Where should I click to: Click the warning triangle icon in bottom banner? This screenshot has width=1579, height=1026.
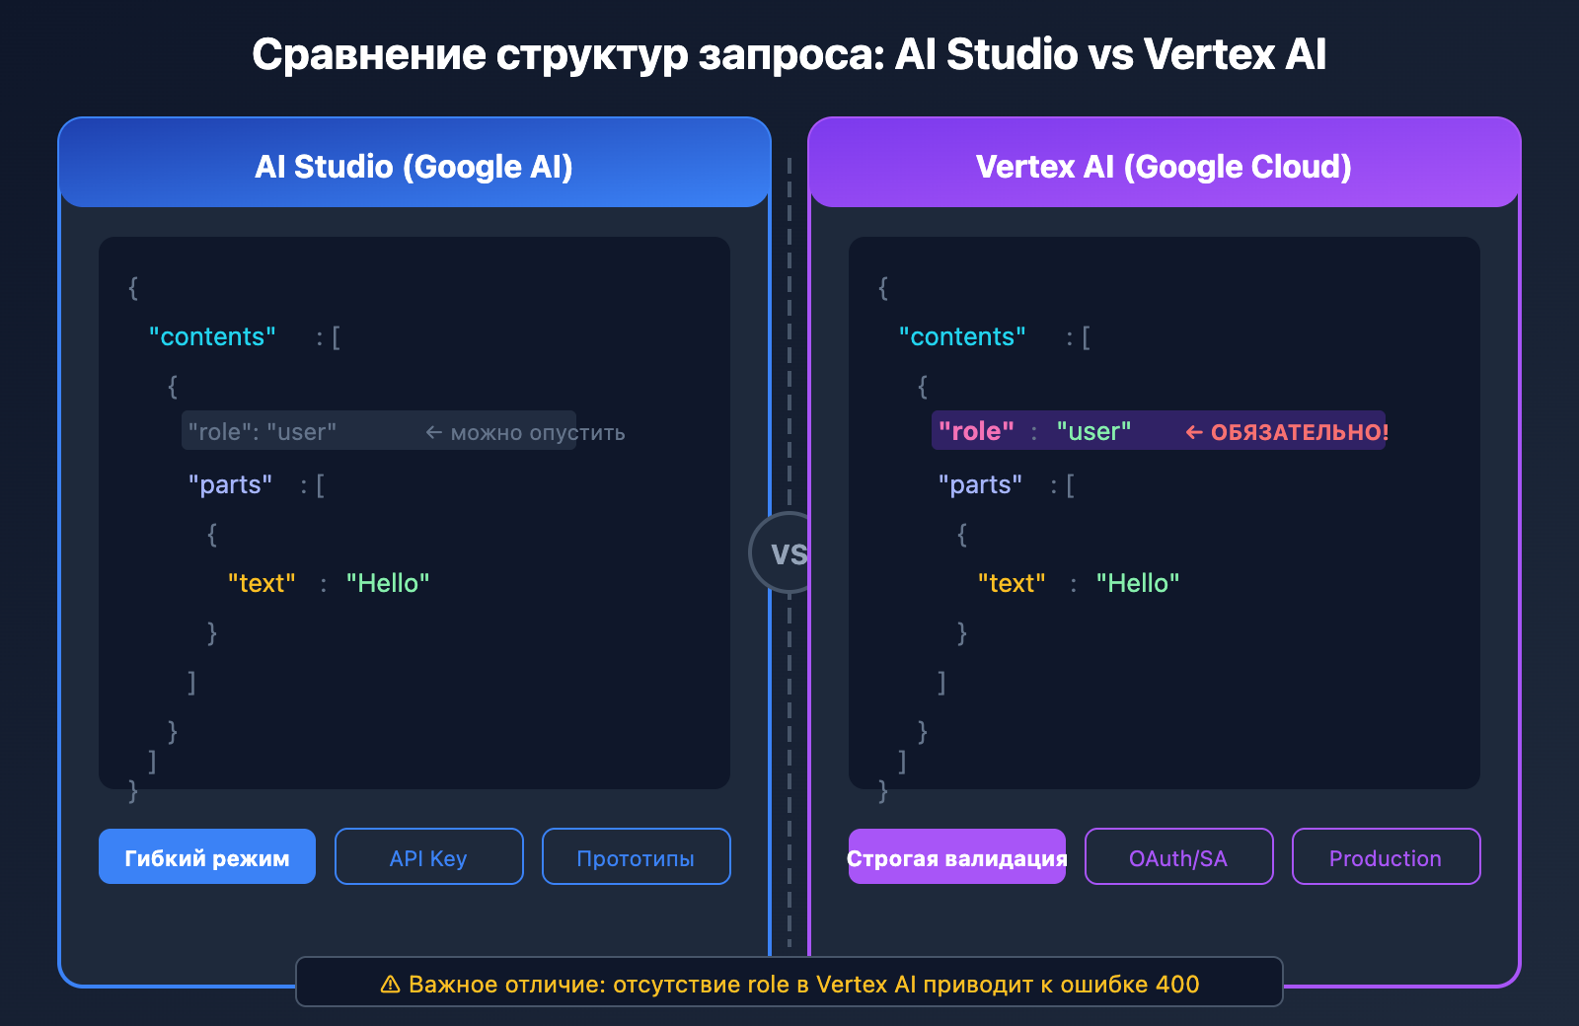tap(389, 983)
